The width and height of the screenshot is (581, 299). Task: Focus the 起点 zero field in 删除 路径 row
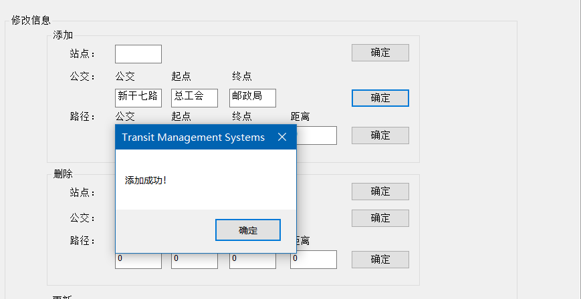(x=195, y=260)
